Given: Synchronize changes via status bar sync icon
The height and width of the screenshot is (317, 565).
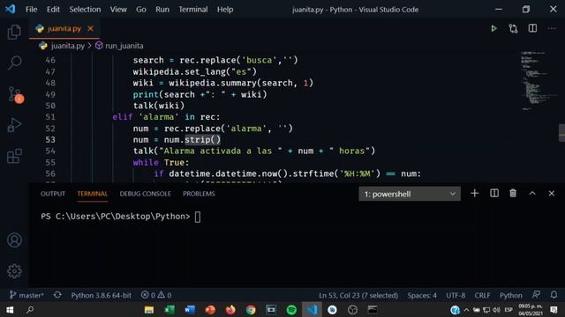Looking at the screenshot, I should coord(57,295).
